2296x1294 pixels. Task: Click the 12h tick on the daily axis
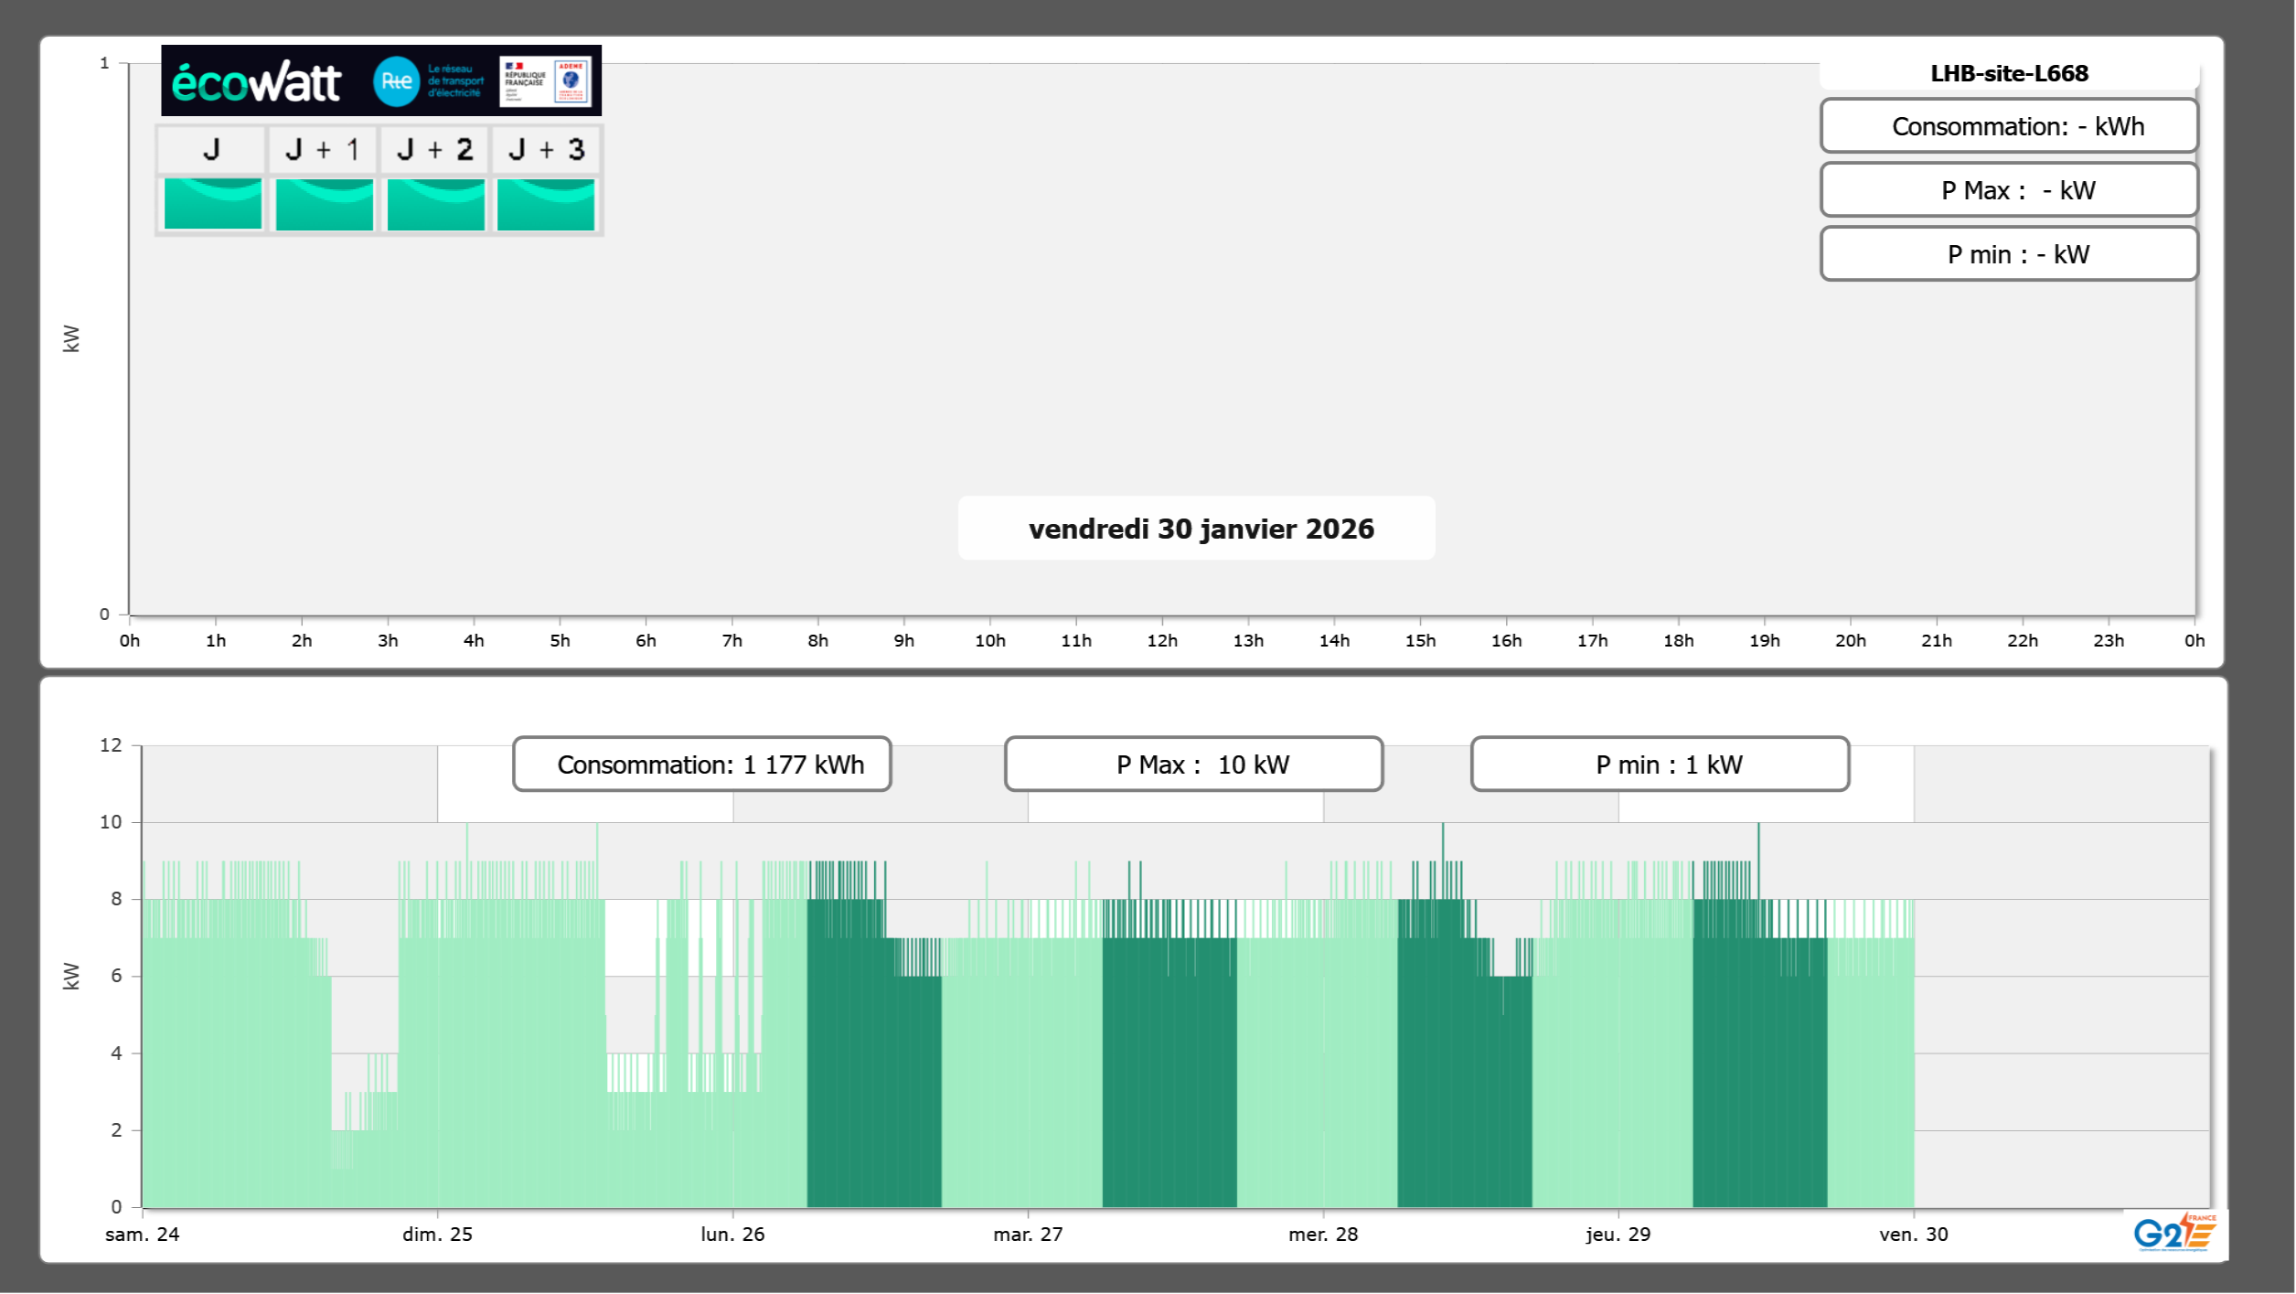pos(1162,640)
